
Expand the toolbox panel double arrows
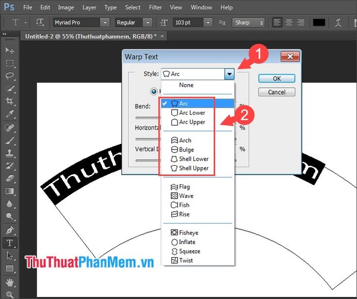point(4,34)
